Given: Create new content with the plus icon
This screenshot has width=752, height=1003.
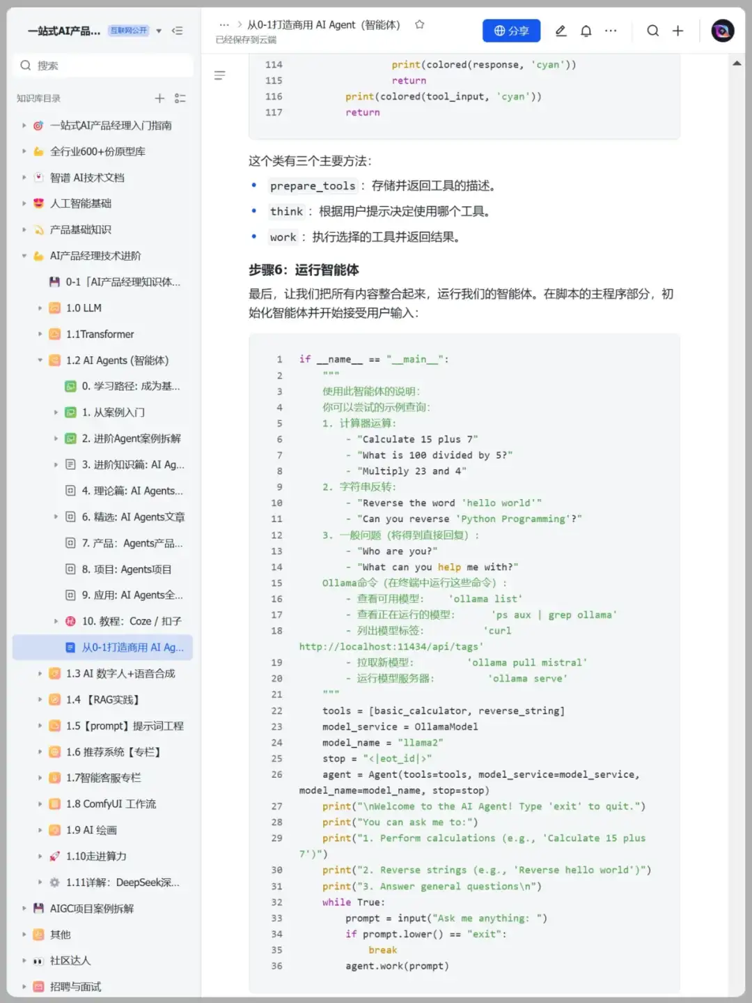Looking at the screenshot, I should [677, 31].
